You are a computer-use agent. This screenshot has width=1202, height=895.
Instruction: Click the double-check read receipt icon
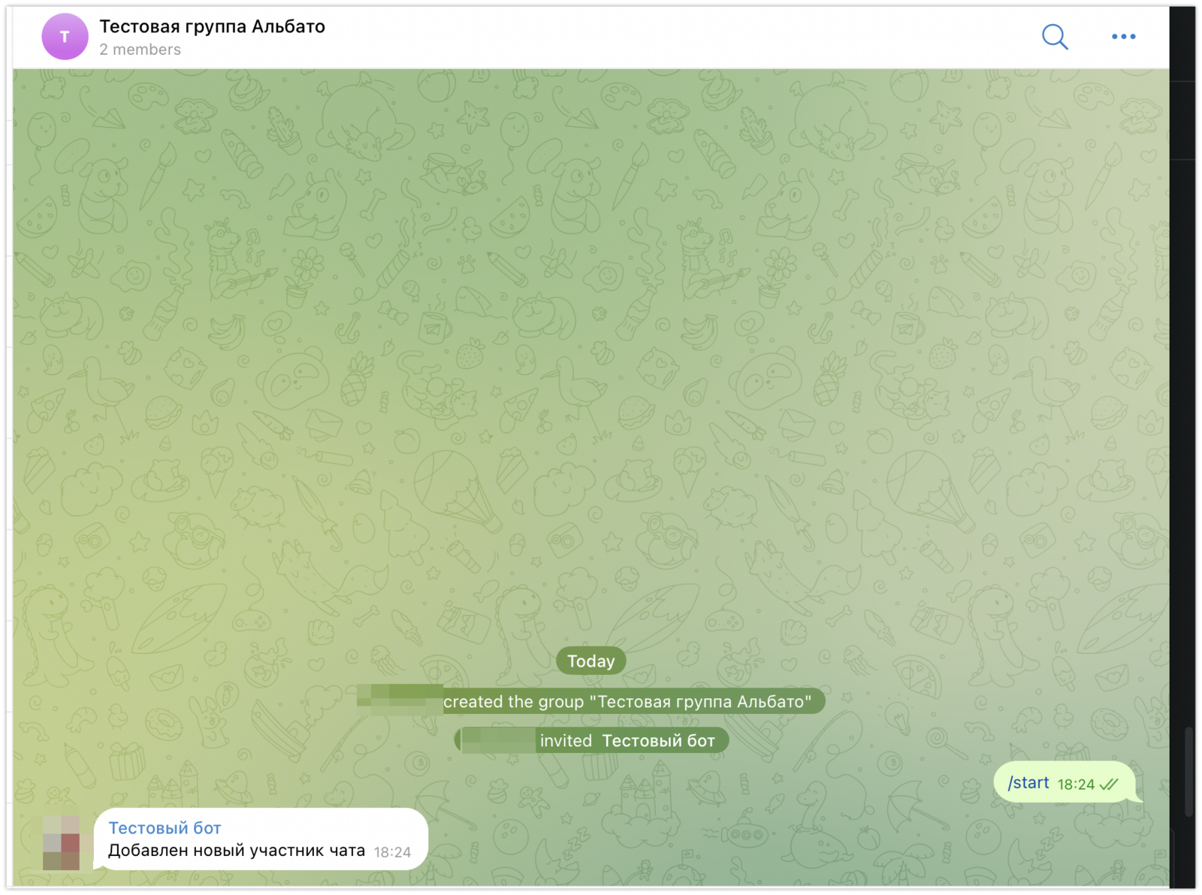(x=1109, y=785)
